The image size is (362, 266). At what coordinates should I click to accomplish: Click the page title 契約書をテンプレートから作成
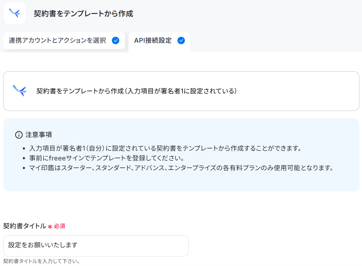click(x=83, y=14)
